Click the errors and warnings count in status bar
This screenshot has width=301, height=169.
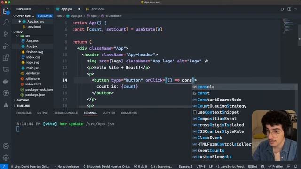pos(140,166)
